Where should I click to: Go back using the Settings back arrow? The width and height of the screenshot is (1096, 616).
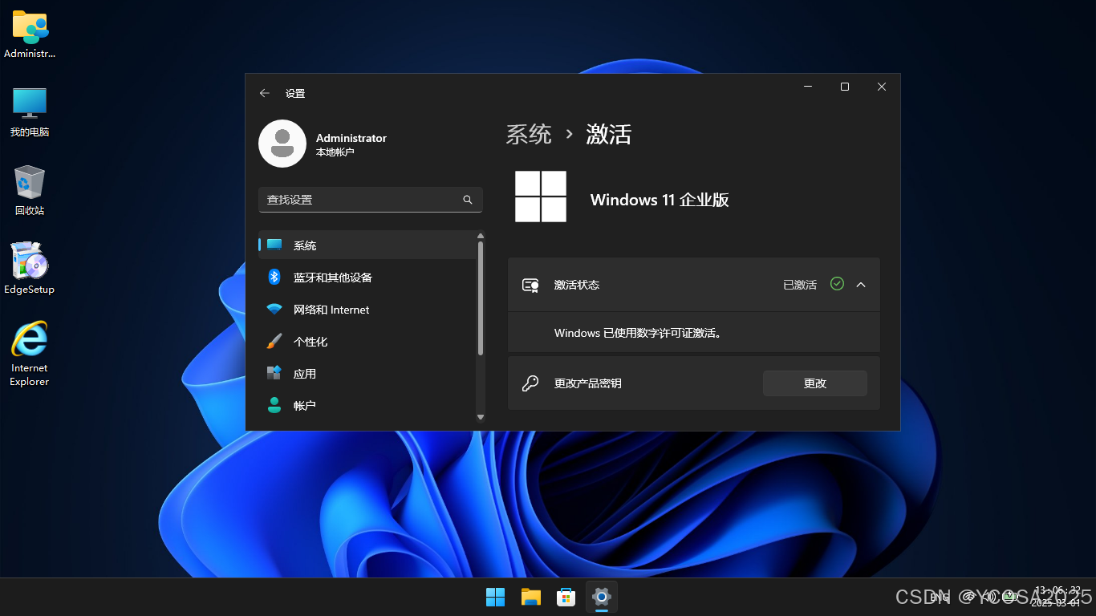coord(265,93)
